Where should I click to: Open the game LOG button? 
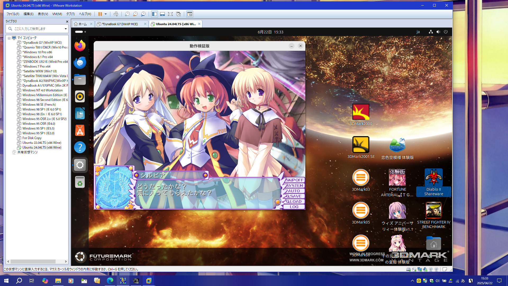(x=294, y=207)
